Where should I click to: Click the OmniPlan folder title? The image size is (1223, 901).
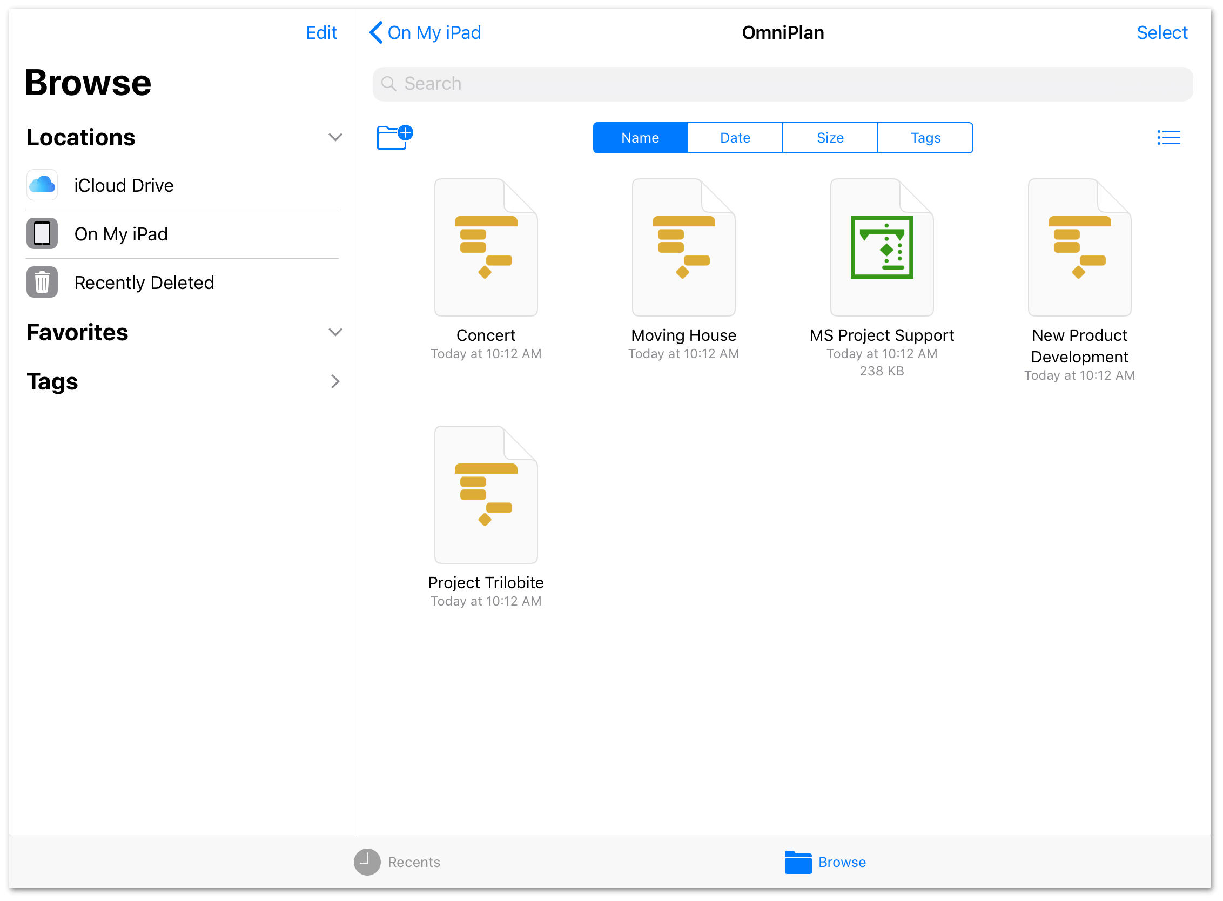pyautogui.click(x=782, y=33)
